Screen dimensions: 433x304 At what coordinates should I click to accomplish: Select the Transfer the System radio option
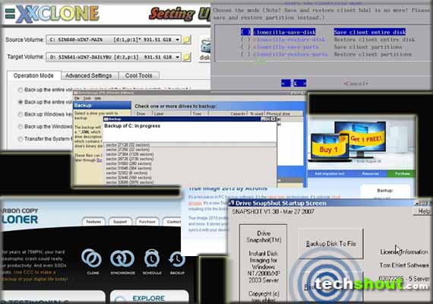(x=21, y=139)
